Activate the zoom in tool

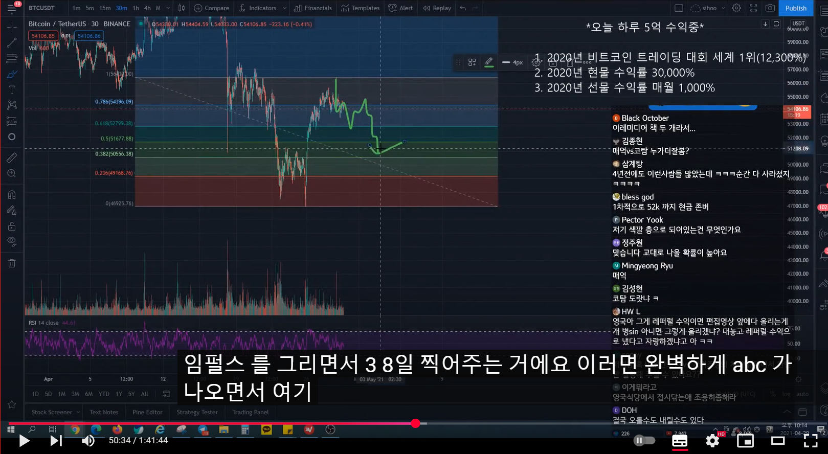tap(12, 173)
